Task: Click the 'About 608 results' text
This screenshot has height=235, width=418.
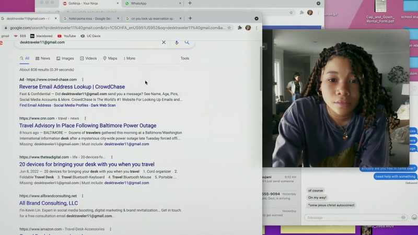Action: coord(47,69)
